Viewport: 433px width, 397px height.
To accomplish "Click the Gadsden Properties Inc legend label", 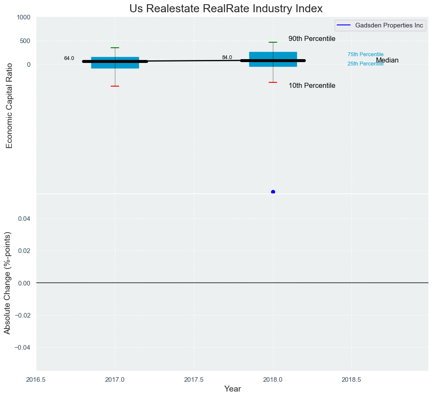I will tap(389, 25).
